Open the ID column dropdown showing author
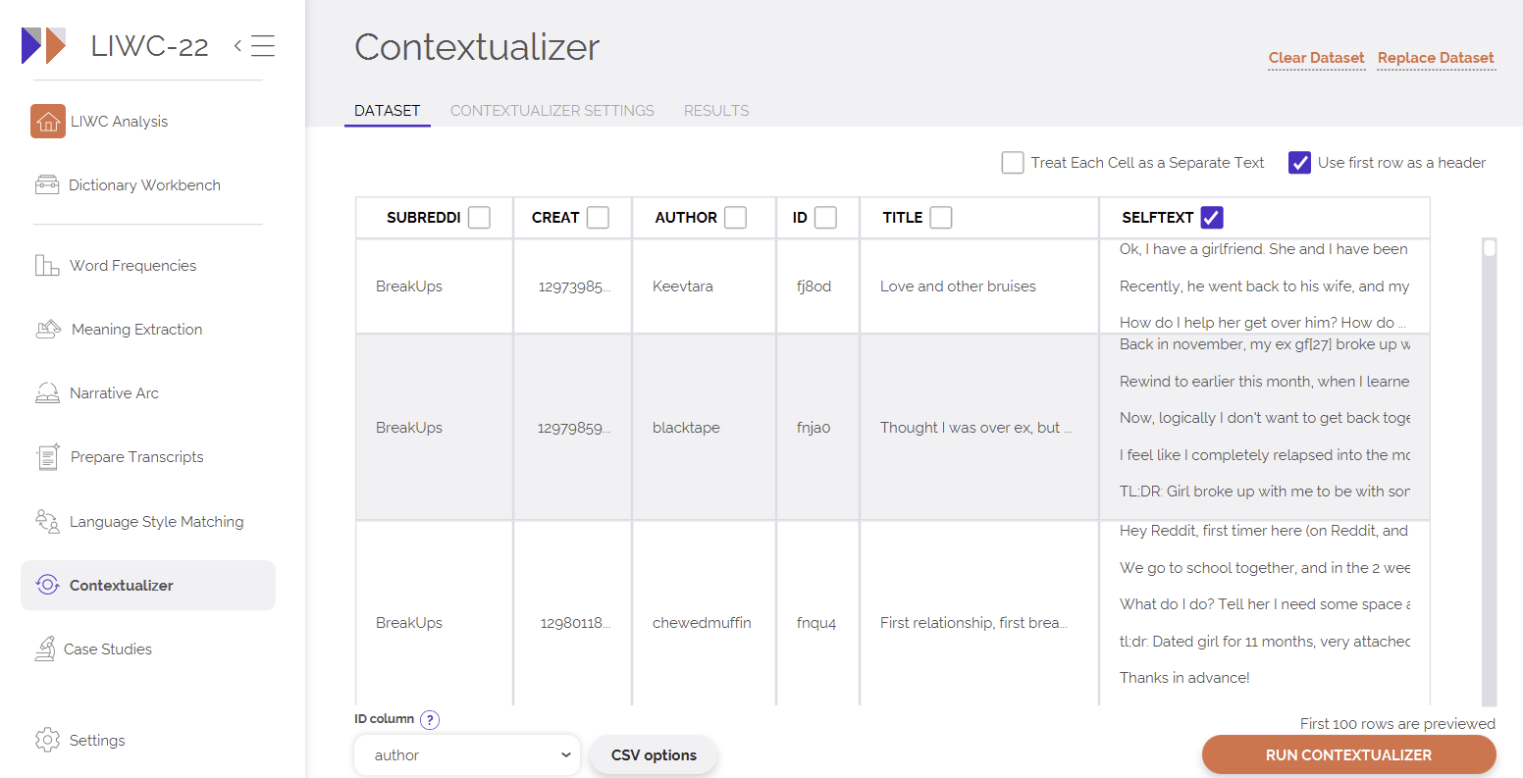The width and height of the screenshot is (1523, 778). point(467,754)
